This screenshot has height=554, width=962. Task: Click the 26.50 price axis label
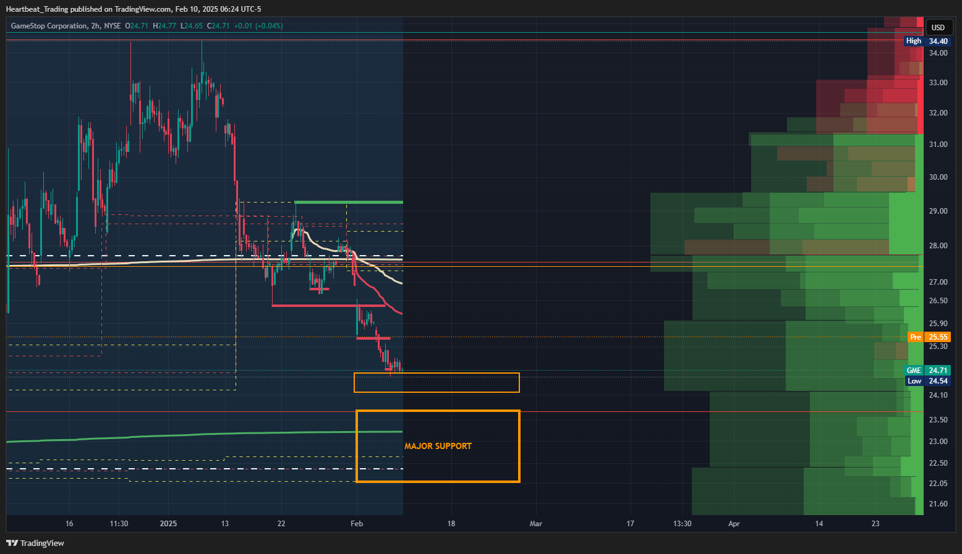pyautogui.click(x=938, y=301)
